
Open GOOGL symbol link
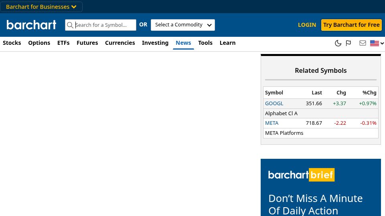tap(274, 103)
